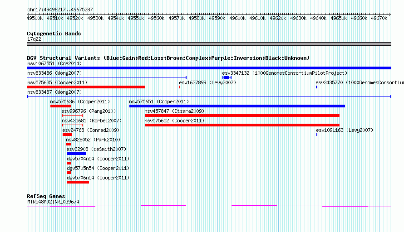Image resolution: width=404 pixels, height=232 pixels.
Task: Click the chr17:49496217..49675287 coordinates text
Action: tap(60, 10)
